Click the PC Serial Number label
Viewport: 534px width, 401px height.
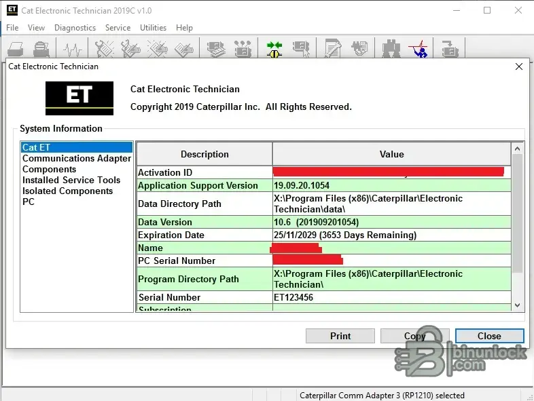177,261
